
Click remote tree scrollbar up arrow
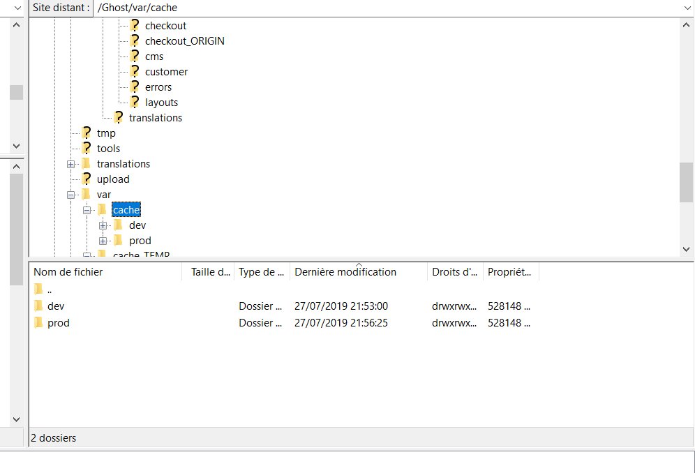[686, 25]
